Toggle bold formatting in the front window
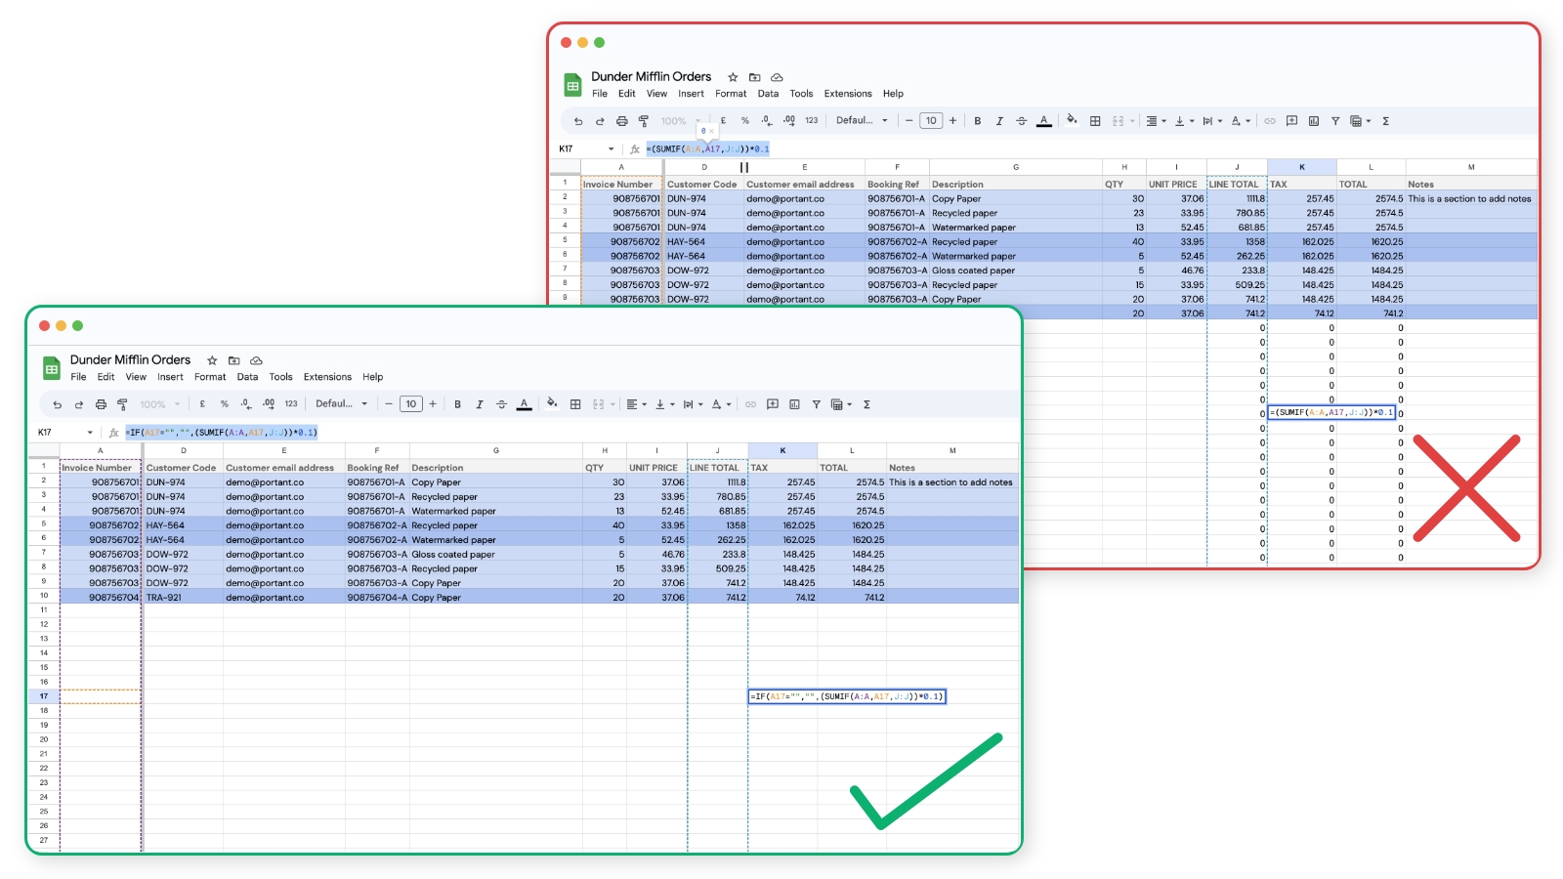Screen dimensions: 1563x879 click(457, 404)
